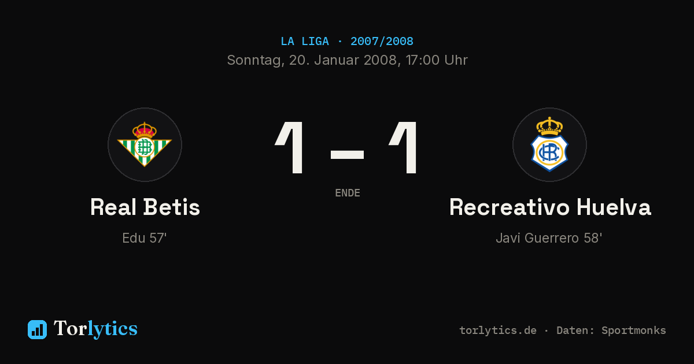694x364 pixels.
Task: Click the Daten: Sportmonks credit
Action: tap(611, 330)
